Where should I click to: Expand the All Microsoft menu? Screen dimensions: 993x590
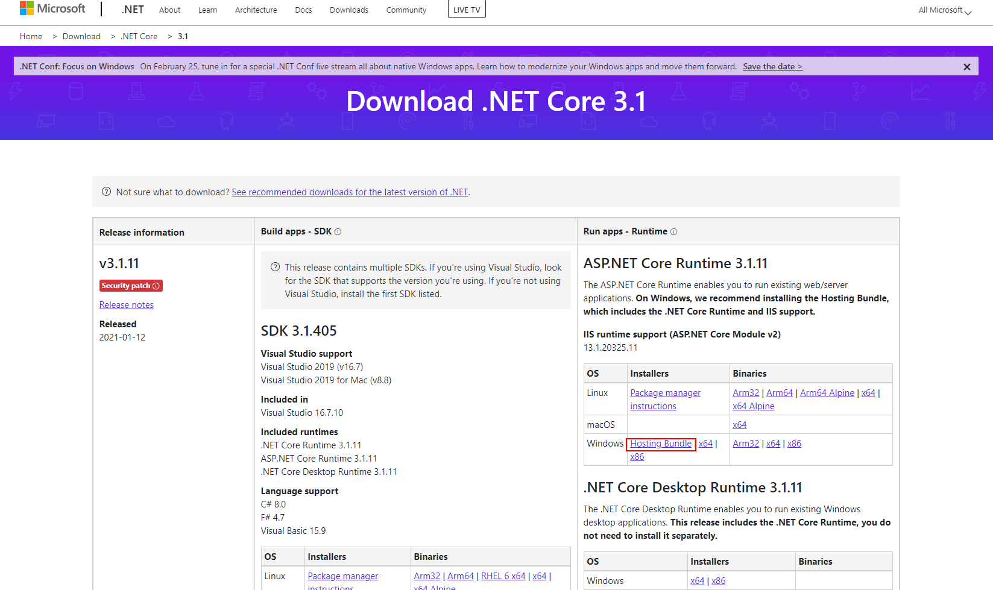(945, 10)
